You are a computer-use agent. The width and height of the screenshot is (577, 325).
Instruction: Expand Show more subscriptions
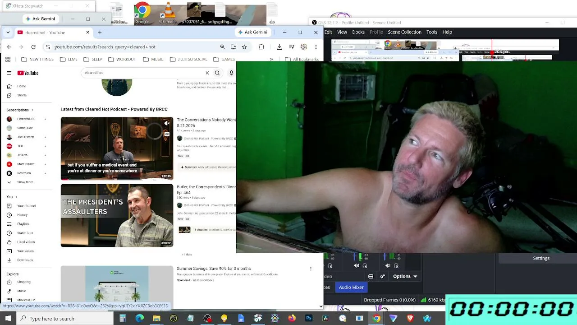[21, 182]
